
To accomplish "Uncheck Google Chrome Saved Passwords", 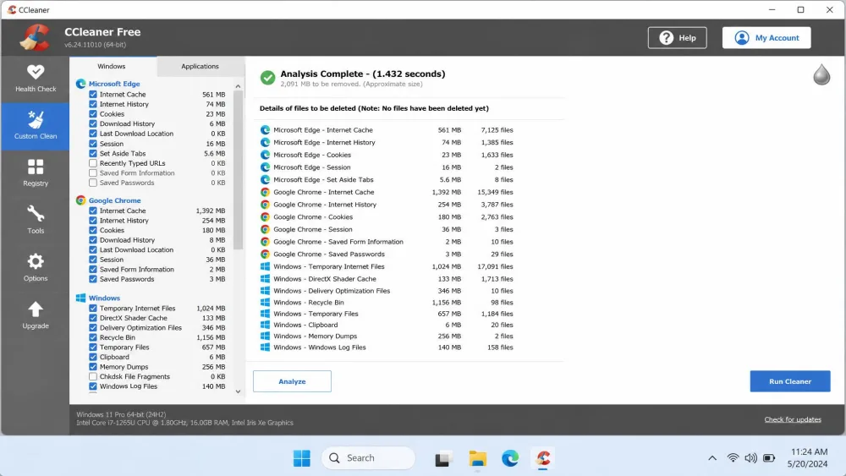I will [x=93, y=279].
